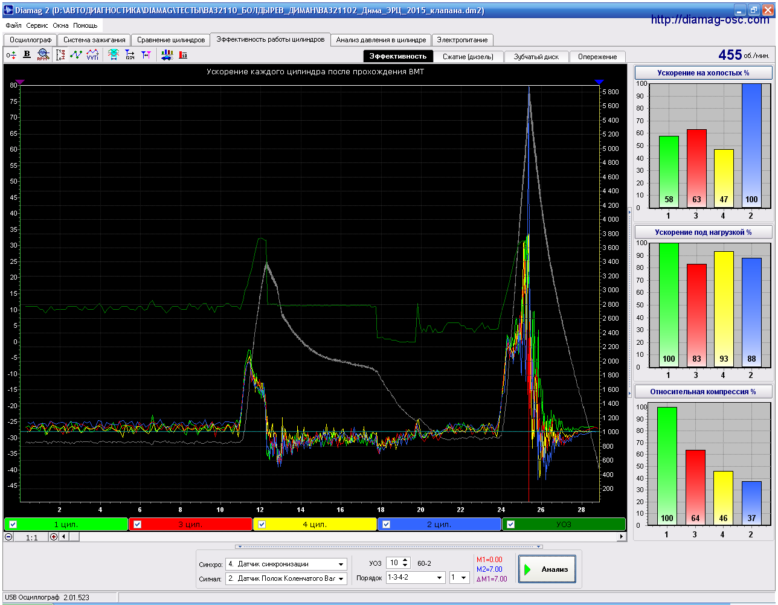Screen dimensions: 778x605
Task: Click the red bar with 10 icon
Action: point(183,55)
